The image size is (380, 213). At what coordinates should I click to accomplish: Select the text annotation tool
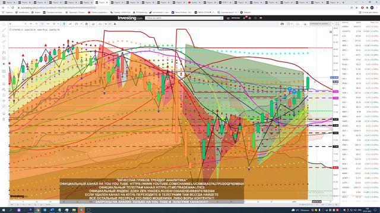tap(4, 47)
